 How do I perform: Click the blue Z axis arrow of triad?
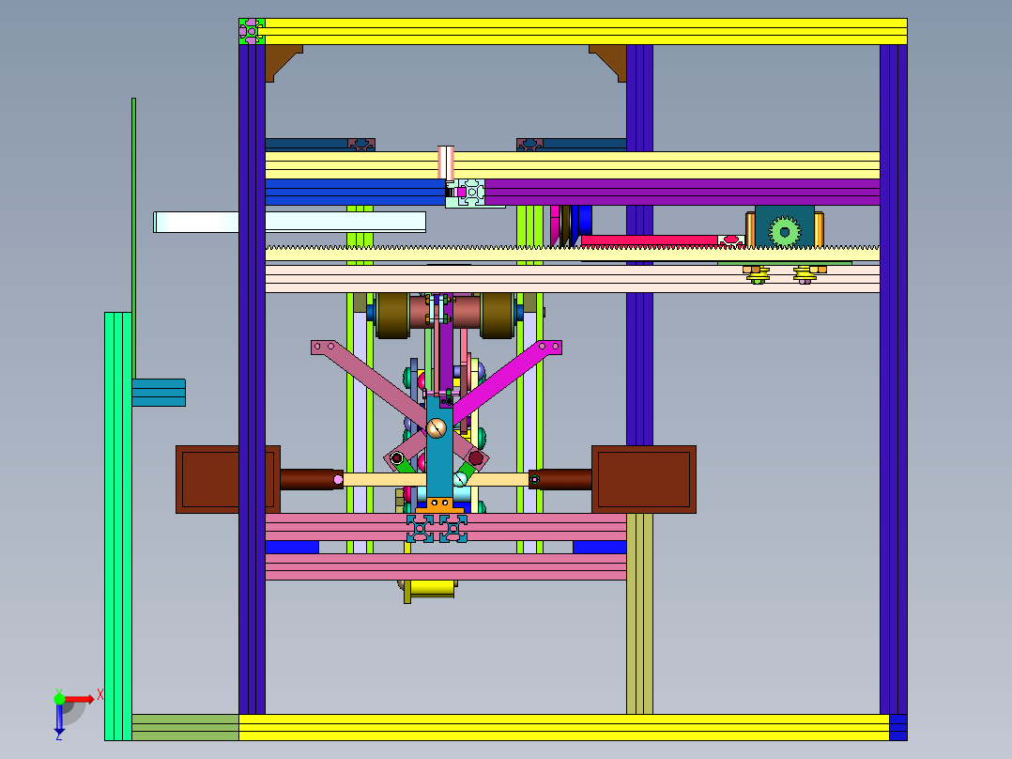[x=59, y=719]
